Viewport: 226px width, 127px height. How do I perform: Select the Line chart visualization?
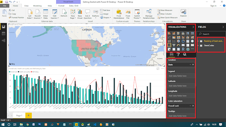169,37
